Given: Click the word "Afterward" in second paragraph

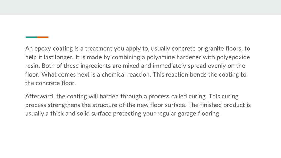Looking at the screenshot, I should tap(40, 96).
